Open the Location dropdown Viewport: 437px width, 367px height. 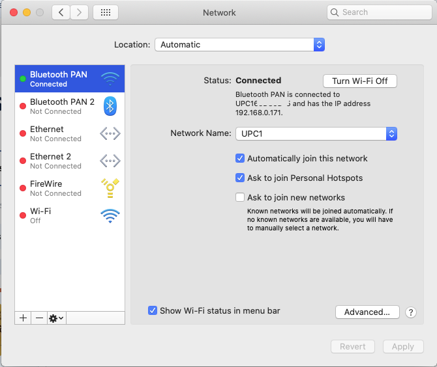[239, 45]
